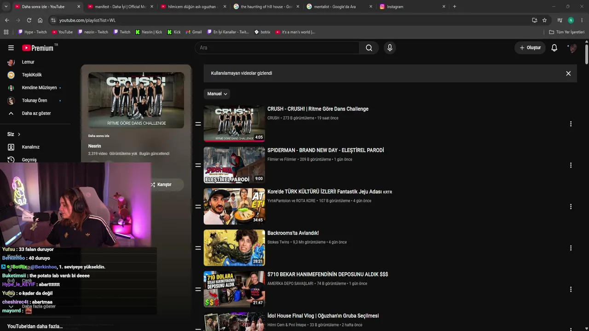Open the tab search dropdown arrow
The width and height of the screenshot is (589, 331).
pyautogui.click(x=6, y=6)
